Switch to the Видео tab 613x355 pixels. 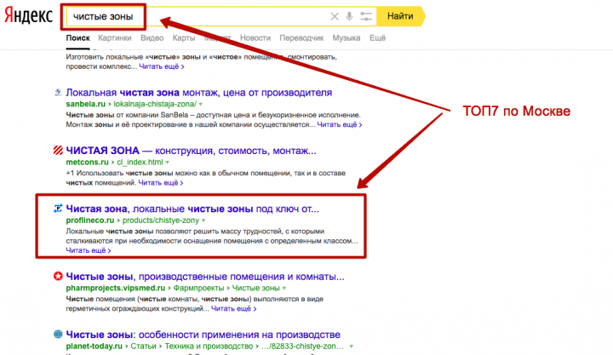152,38
